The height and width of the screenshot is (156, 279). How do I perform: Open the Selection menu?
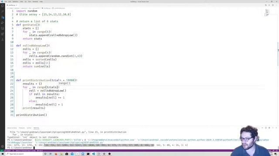[x=16, y=2]
